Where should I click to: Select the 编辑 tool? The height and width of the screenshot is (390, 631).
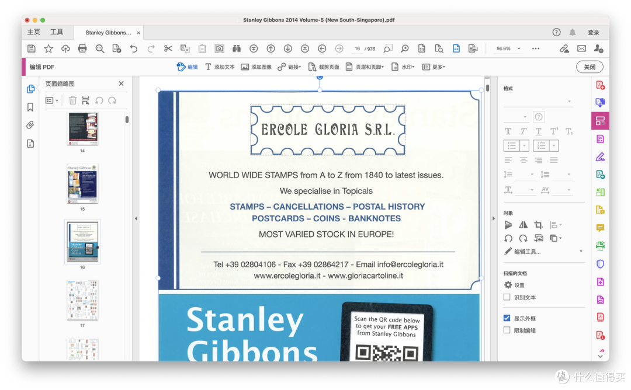(x=187, y=67)
